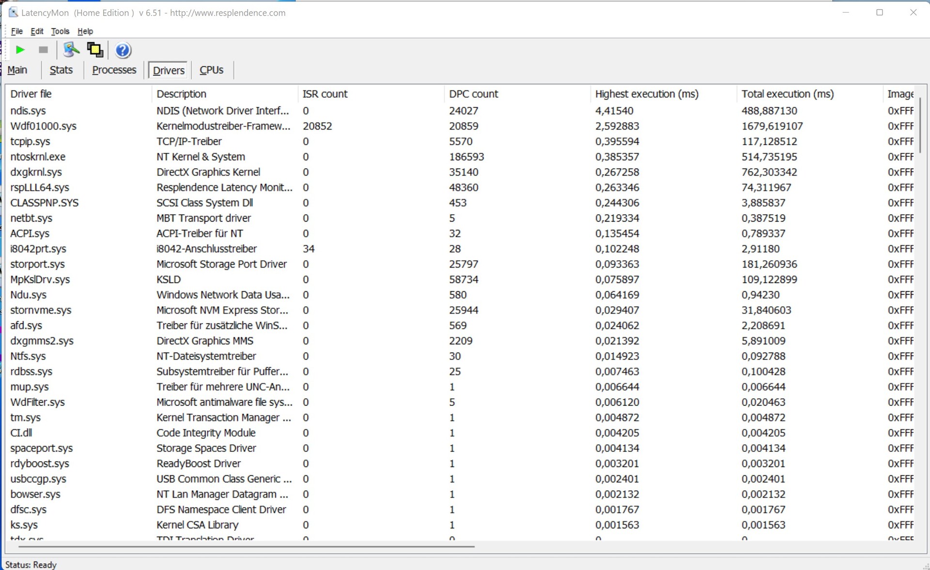Open the Tools menu

tap(60, 31)
